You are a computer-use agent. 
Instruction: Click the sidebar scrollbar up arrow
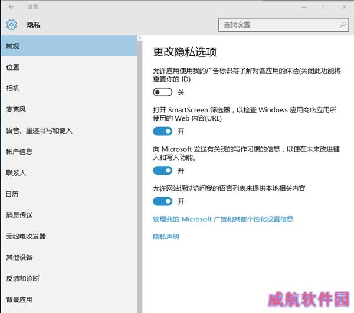pos(139,38)
